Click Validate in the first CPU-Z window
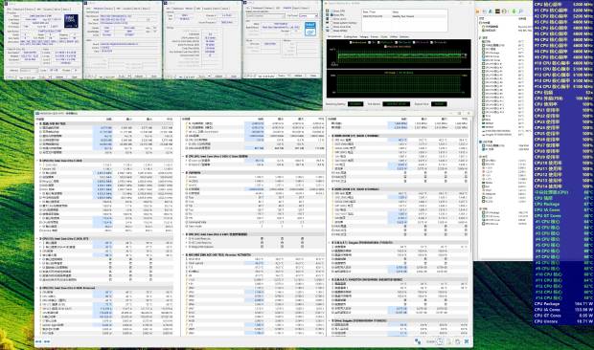This screenshot has height=350, width=594. click(59, 77)
